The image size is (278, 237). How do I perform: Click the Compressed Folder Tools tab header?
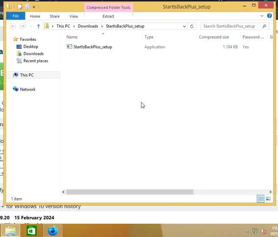pyautogui.click(x=108, y=7)
